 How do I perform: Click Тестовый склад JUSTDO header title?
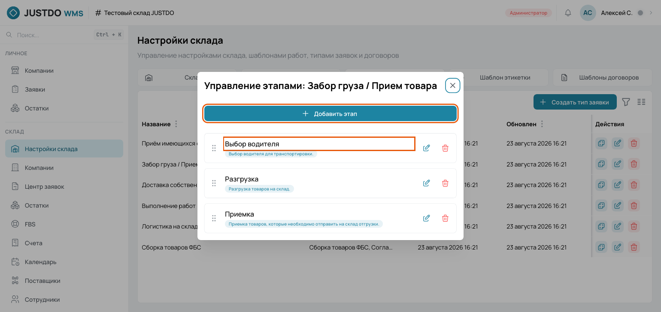coord(139,13)
